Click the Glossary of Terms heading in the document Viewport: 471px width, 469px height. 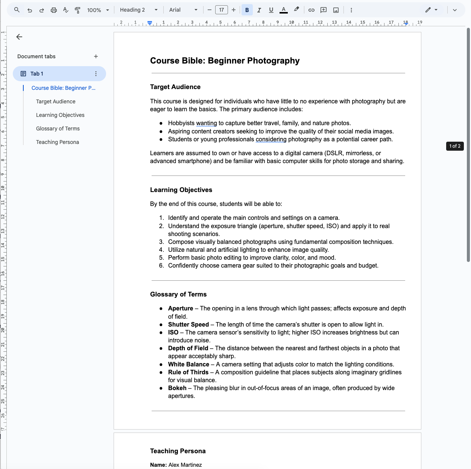(x=178, y=294)
